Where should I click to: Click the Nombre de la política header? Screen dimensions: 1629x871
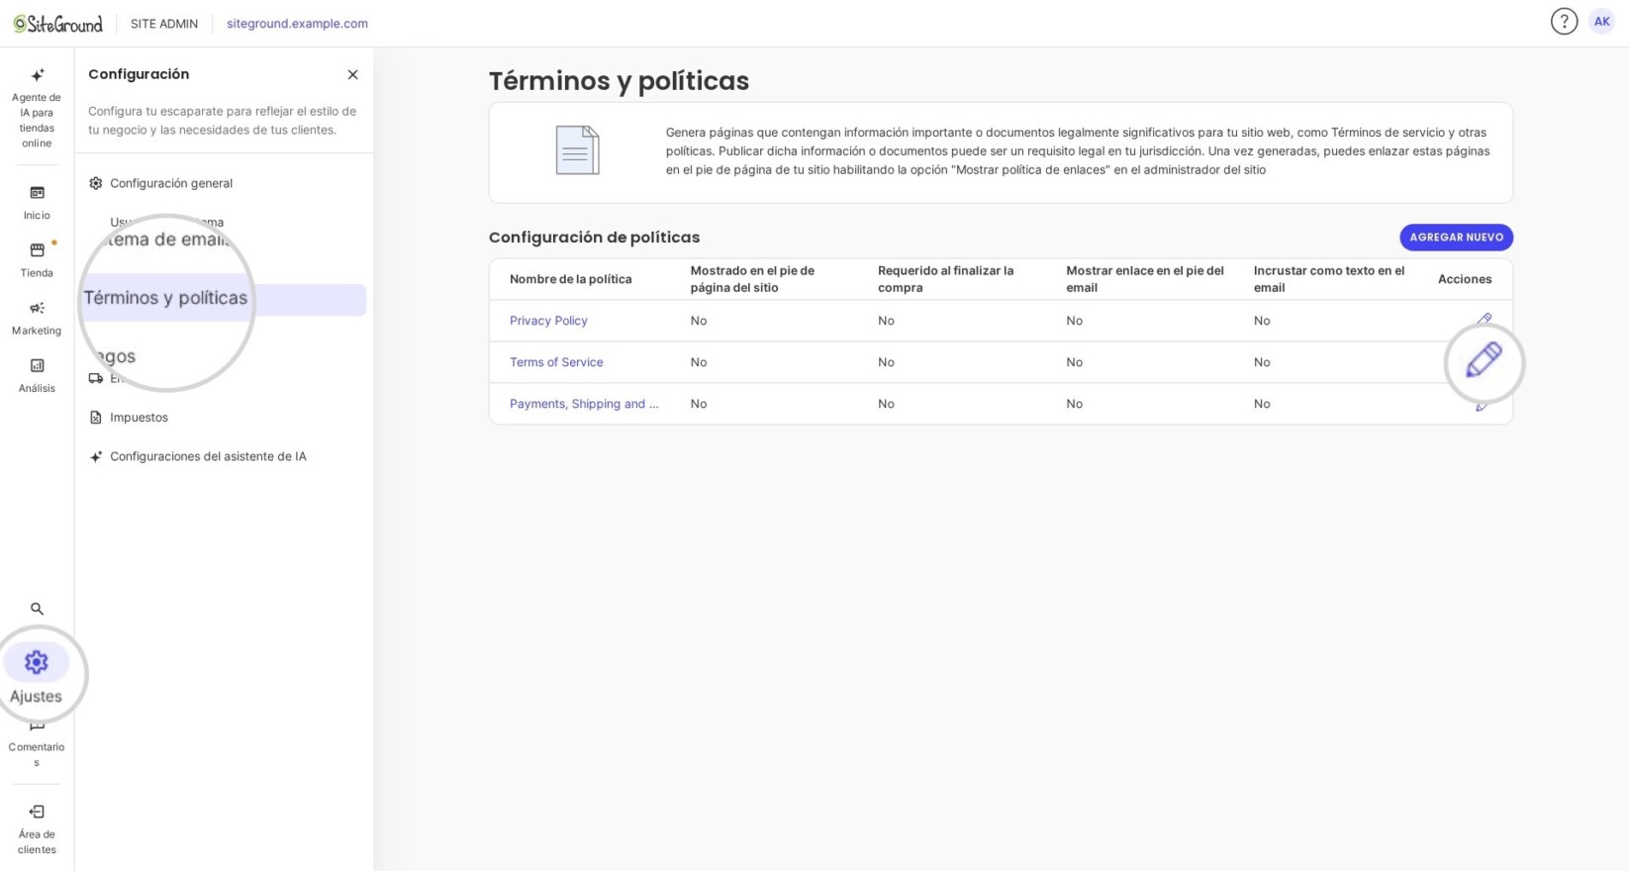tap(570, 279)
